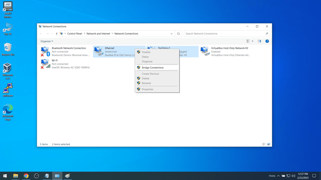Image resolution: width=321 pixels, height=180 pixels.
Task: Expand the address bar history dropdown
Action: coord(172,34)
